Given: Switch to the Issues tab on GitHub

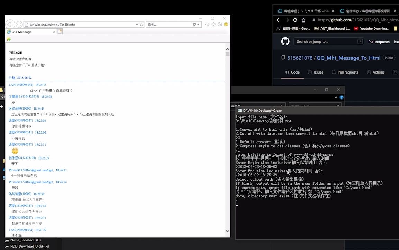Looking at the screenshot, I should [315, 72].
